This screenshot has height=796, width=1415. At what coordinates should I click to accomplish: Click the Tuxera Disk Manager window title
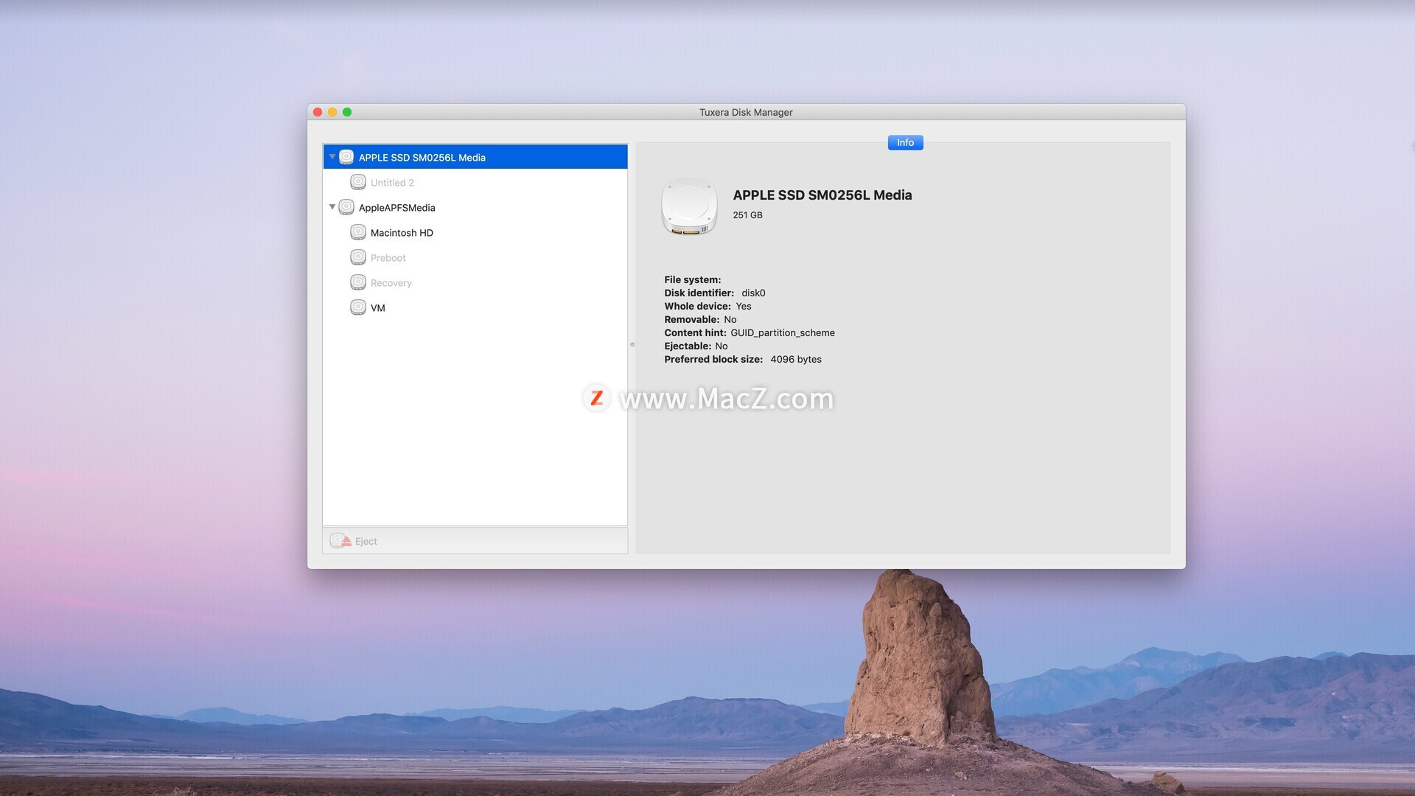point(746,113)
